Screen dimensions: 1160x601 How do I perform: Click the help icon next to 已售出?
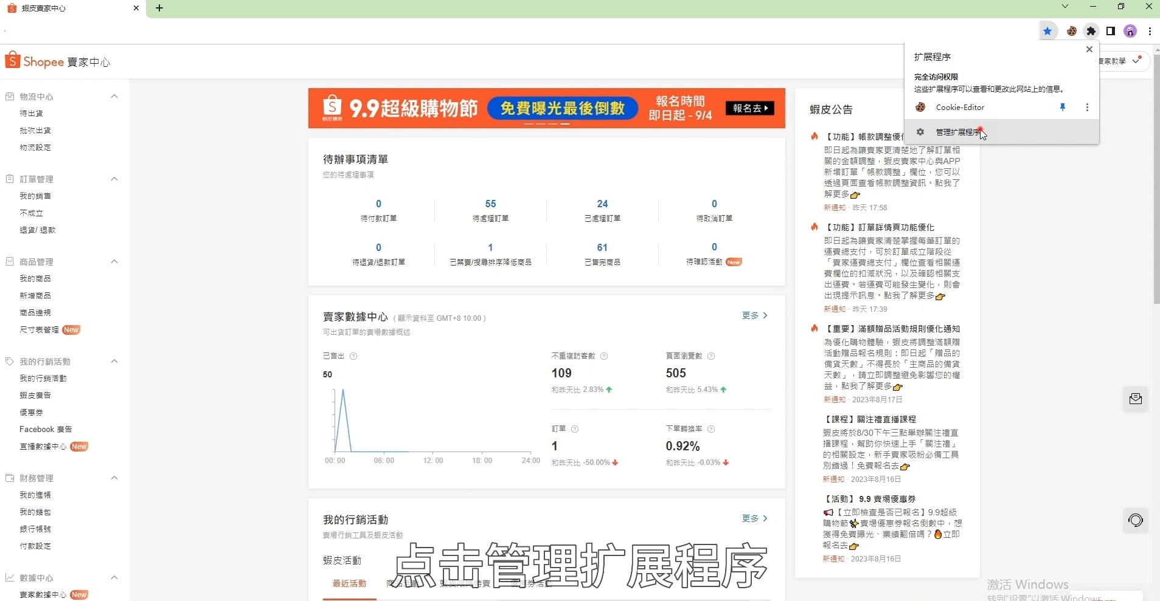pos(353,356)
